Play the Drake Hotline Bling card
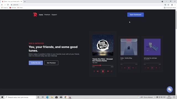This screenshot has height=99, width=177. click(129, 68)
